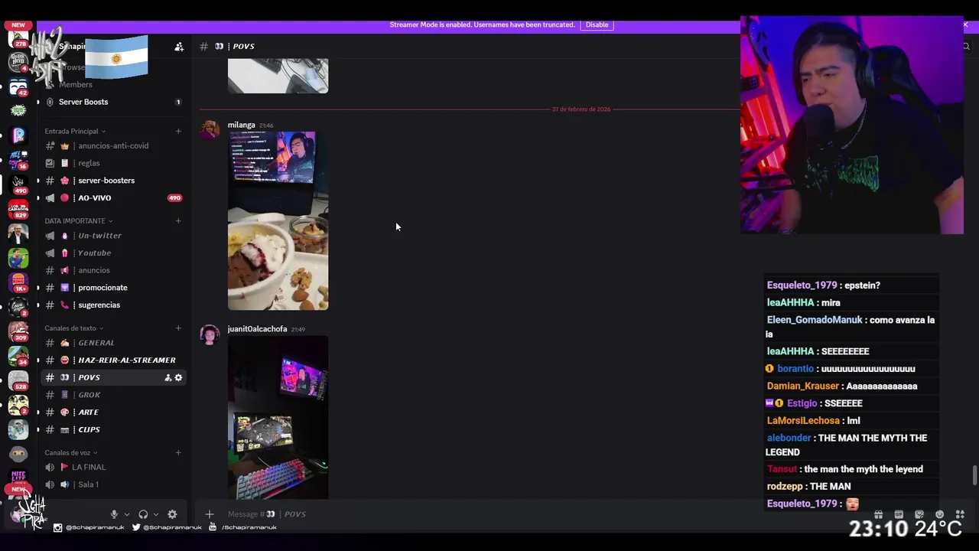
Task: Open anuncios-anti-covid channel
Action: tap(113, 145)
